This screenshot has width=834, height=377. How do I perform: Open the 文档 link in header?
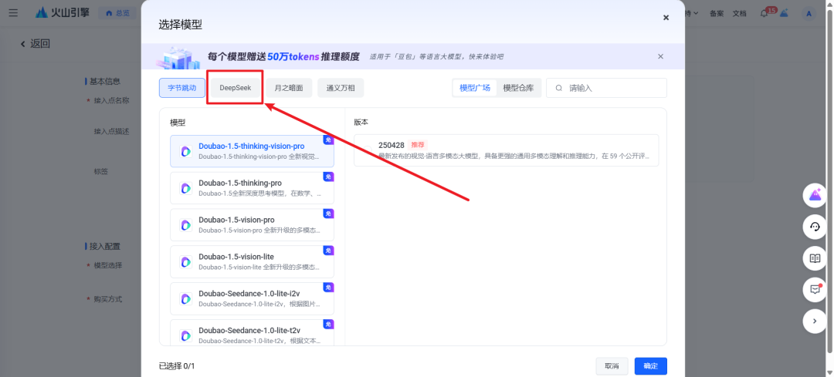click(x=739, y=13)
